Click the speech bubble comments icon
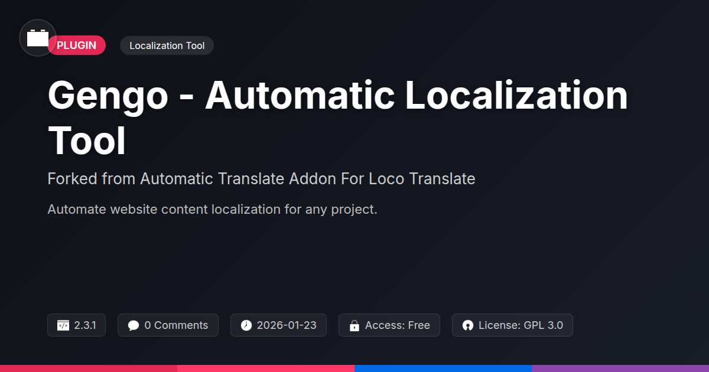 click(134, 325)
